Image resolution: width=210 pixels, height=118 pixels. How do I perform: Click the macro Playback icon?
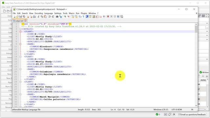click(x=115, y=16)
